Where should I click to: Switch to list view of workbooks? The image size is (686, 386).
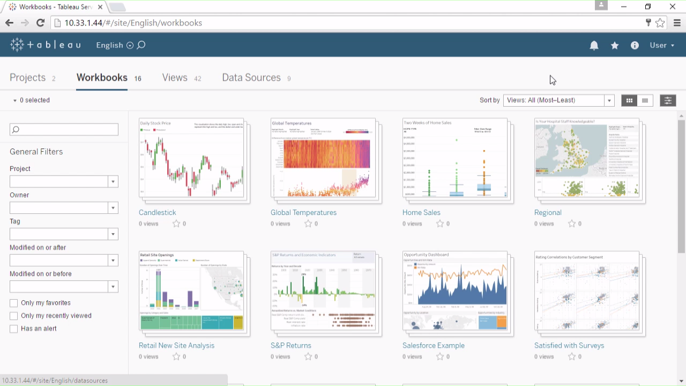tap(645, 100)
